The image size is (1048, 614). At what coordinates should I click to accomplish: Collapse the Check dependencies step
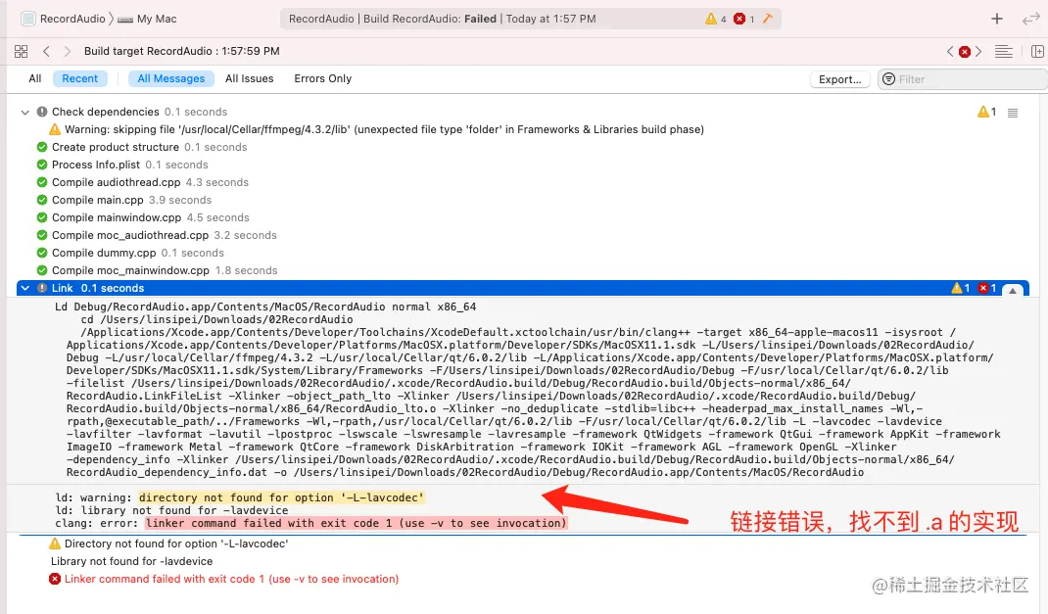25,113
